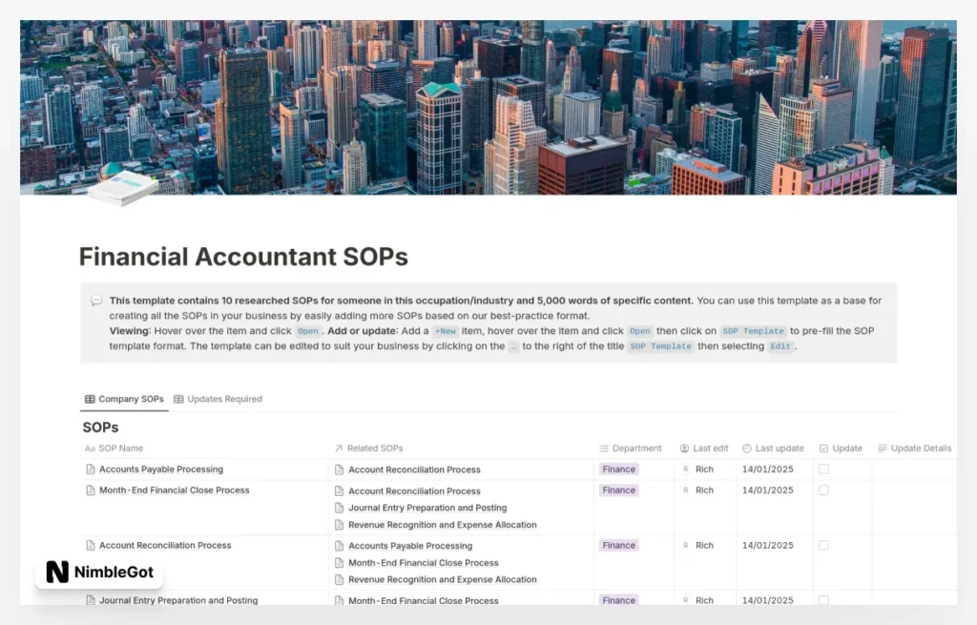Click the clock icon in Last update header
Screen dimensions: 977x625
tap(747, 448)
